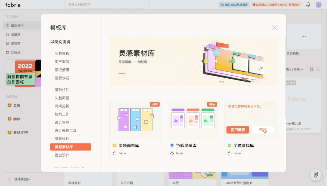This screenshot has width=327, height=186.
Task: Switch to grid view layout
Action: click(x=312, y=69)
